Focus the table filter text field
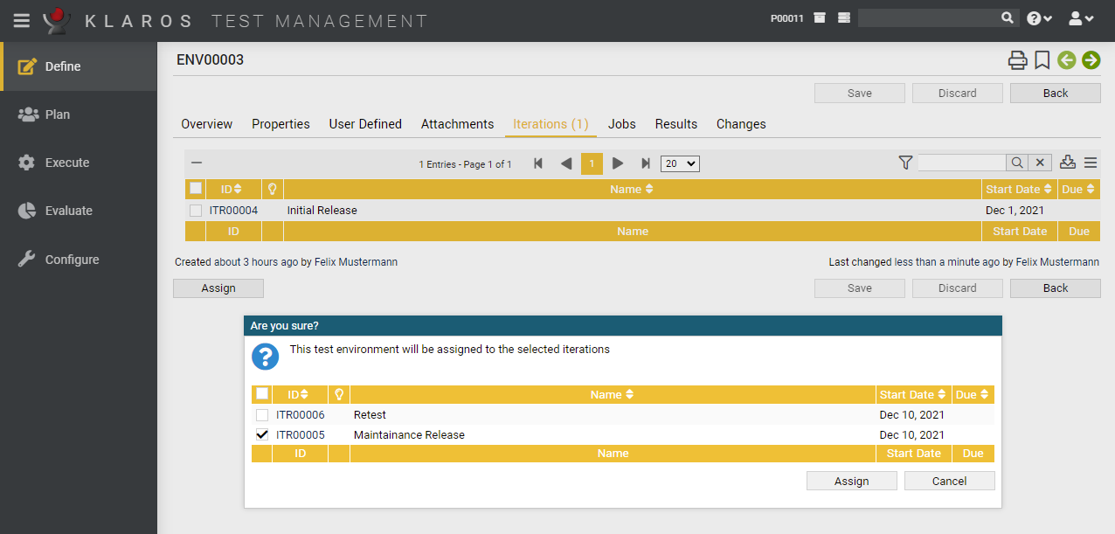The height and width of the screenshot is (534, 1115). click(x=961, y=163)
